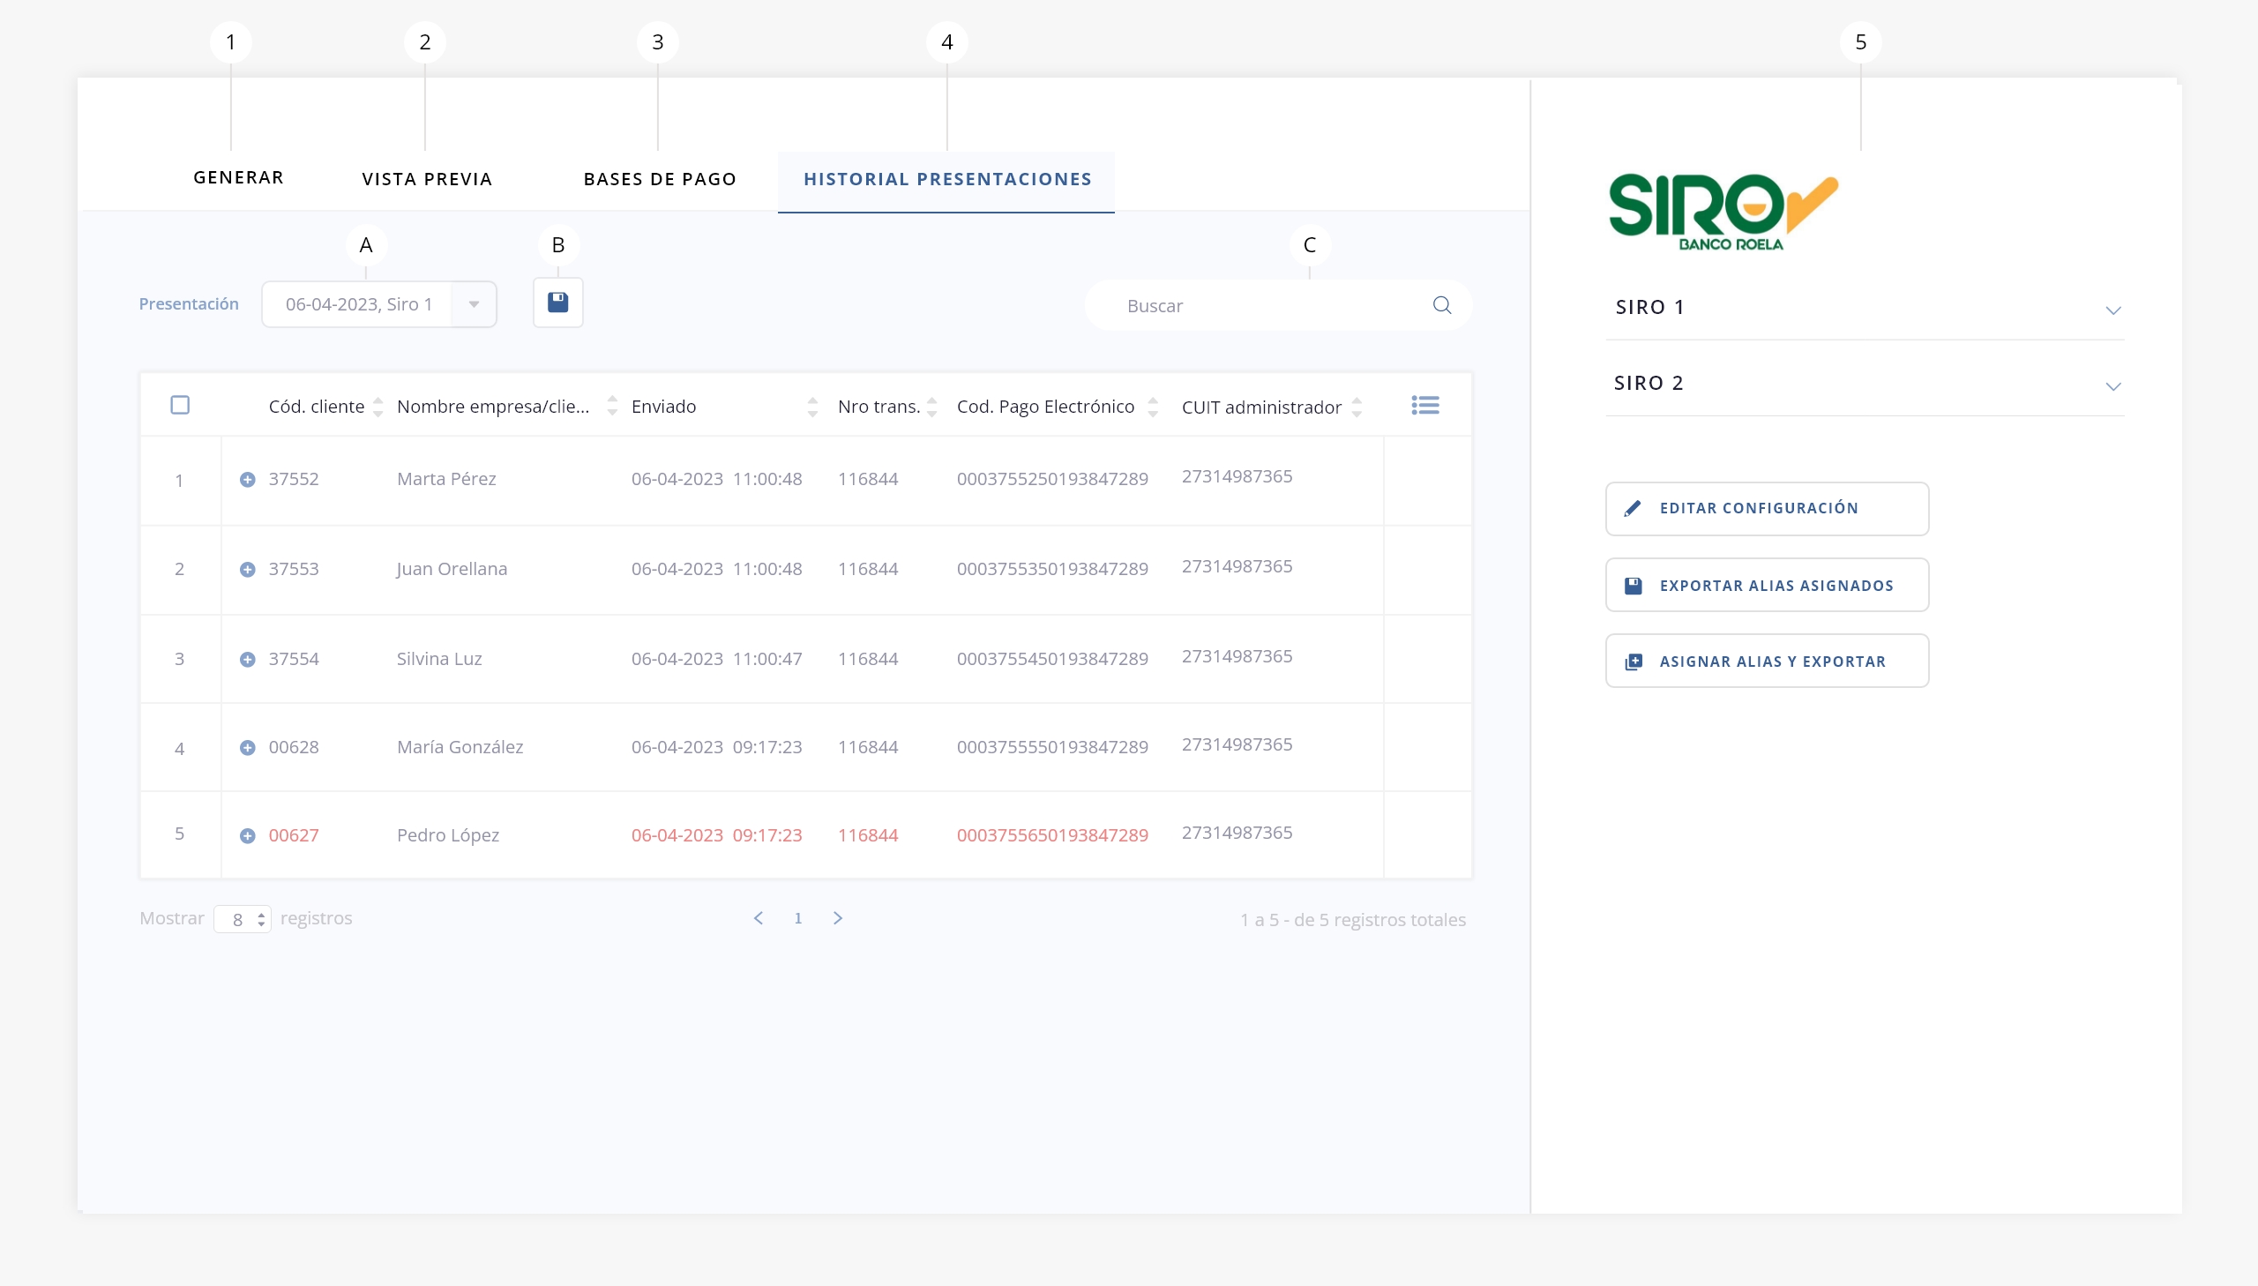Open the Bases de Pago tab
This screenshot has height=1286, width=2258.
click(660, 179)
